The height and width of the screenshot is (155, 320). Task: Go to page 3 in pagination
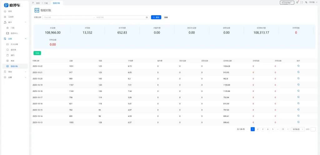pyautogui.click(x=262, y=129)
